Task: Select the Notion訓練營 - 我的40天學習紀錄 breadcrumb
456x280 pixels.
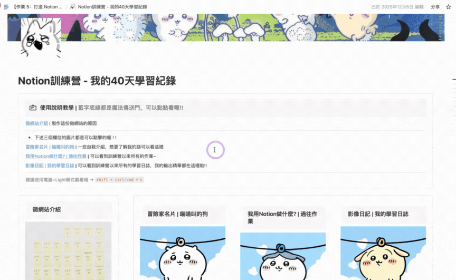Action: 112,7
